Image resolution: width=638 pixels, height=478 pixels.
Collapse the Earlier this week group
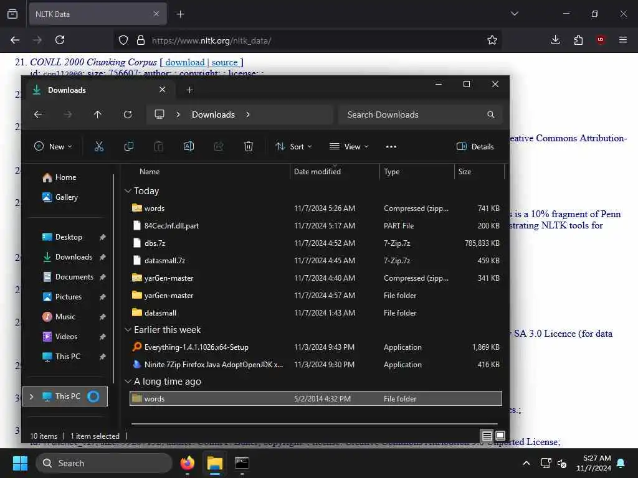(128, 330)
